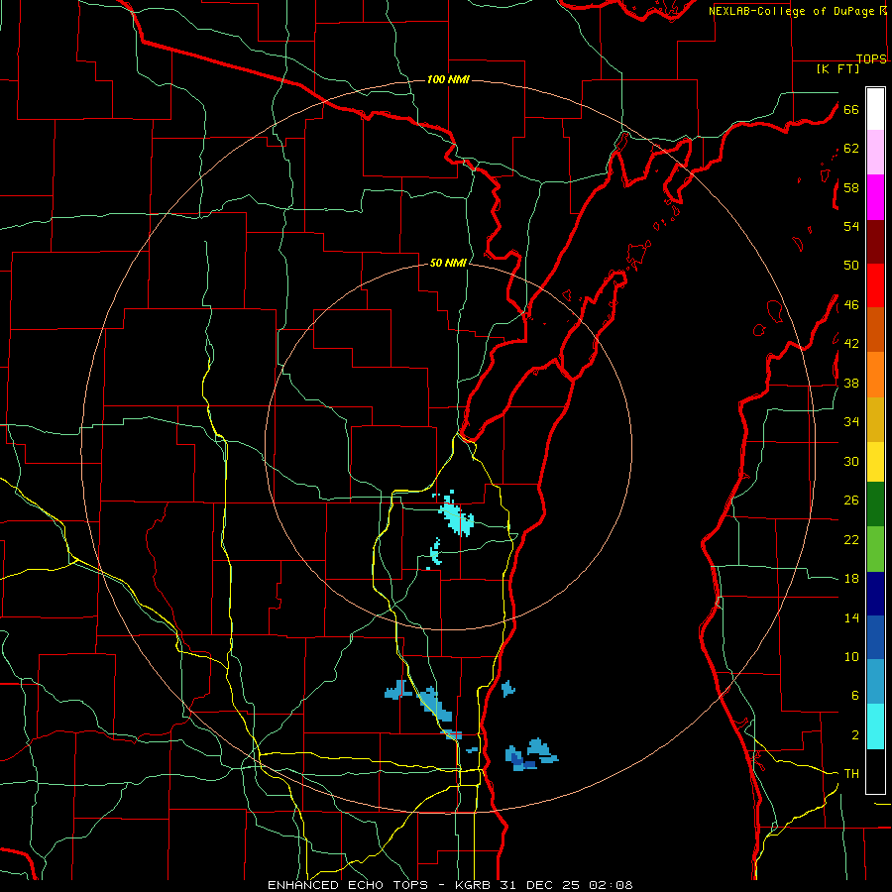Click the legend value 38
The image size is (892, 892).
coord(851,383)
